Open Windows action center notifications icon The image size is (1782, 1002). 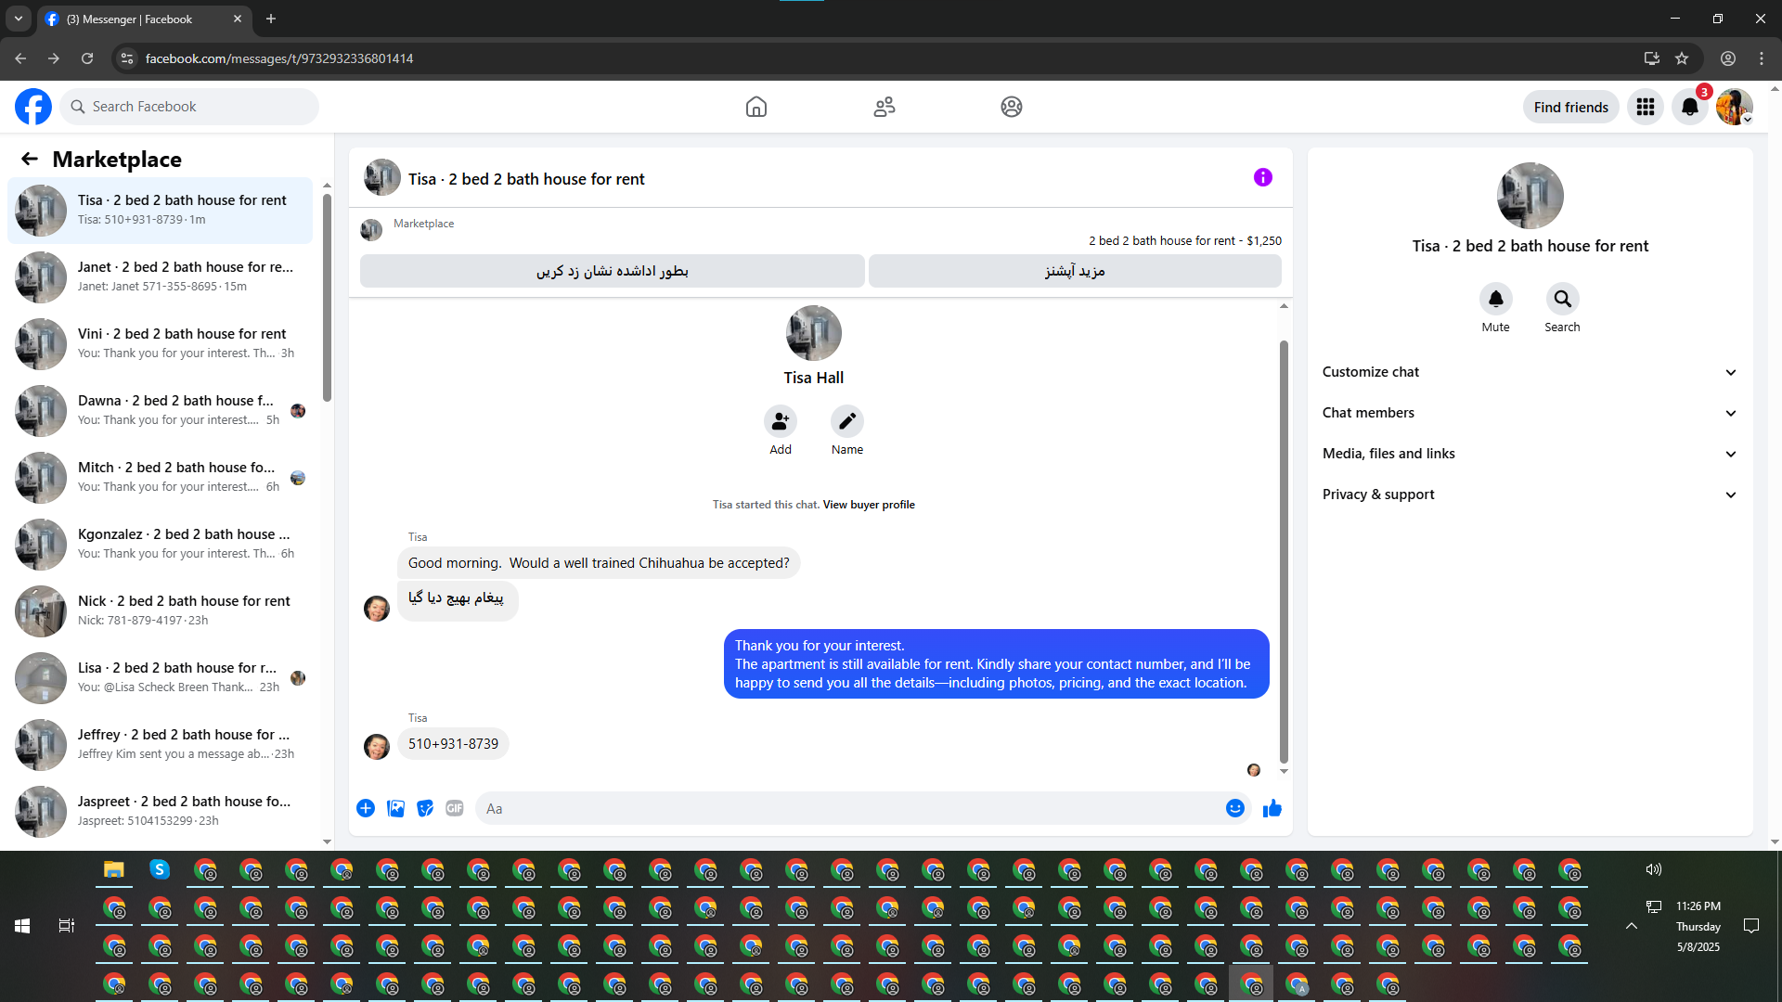coord(1751,926)
